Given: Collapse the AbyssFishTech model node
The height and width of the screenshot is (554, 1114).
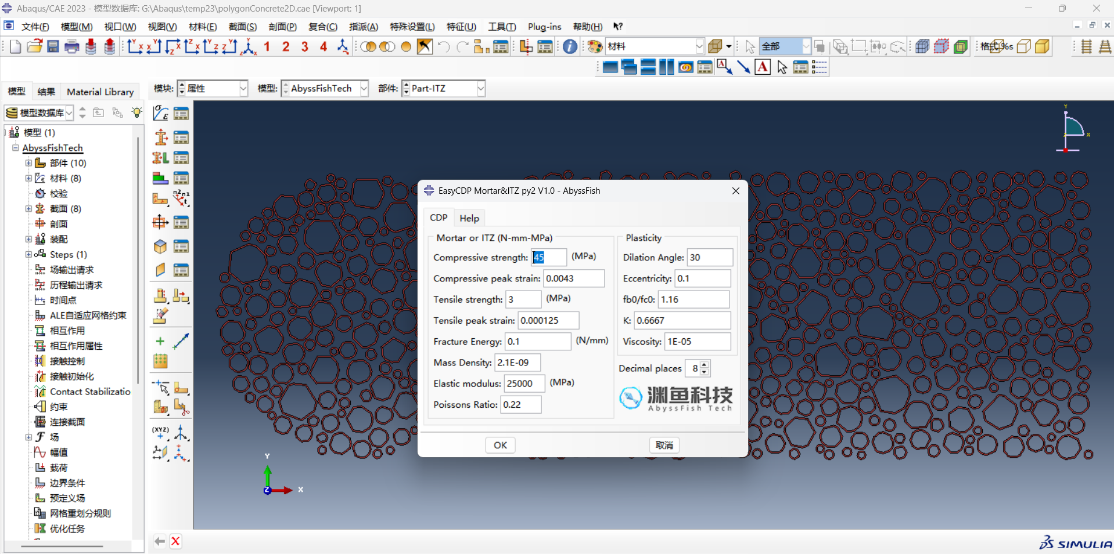Looking at the screenshot, I should point(16,148).
